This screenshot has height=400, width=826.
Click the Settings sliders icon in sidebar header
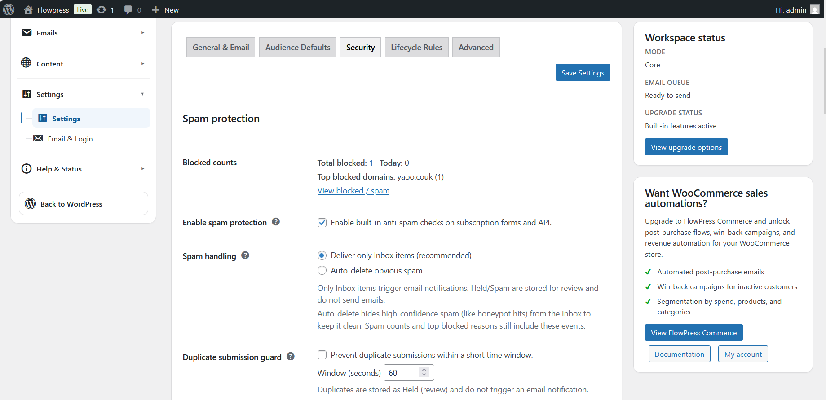[x=27, y=94]
